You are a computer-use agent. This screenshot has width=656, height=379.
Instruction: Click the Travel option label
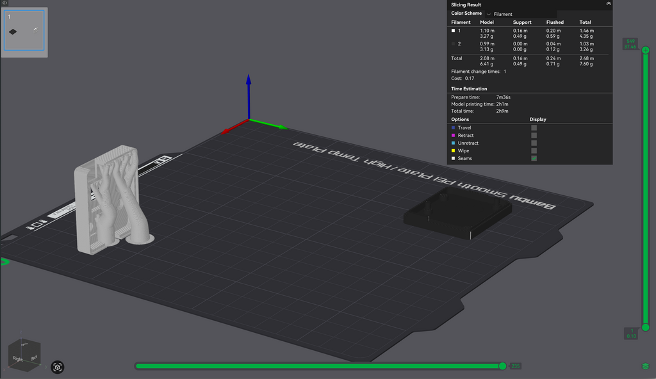pyautogui.click(x=464, y=127)
